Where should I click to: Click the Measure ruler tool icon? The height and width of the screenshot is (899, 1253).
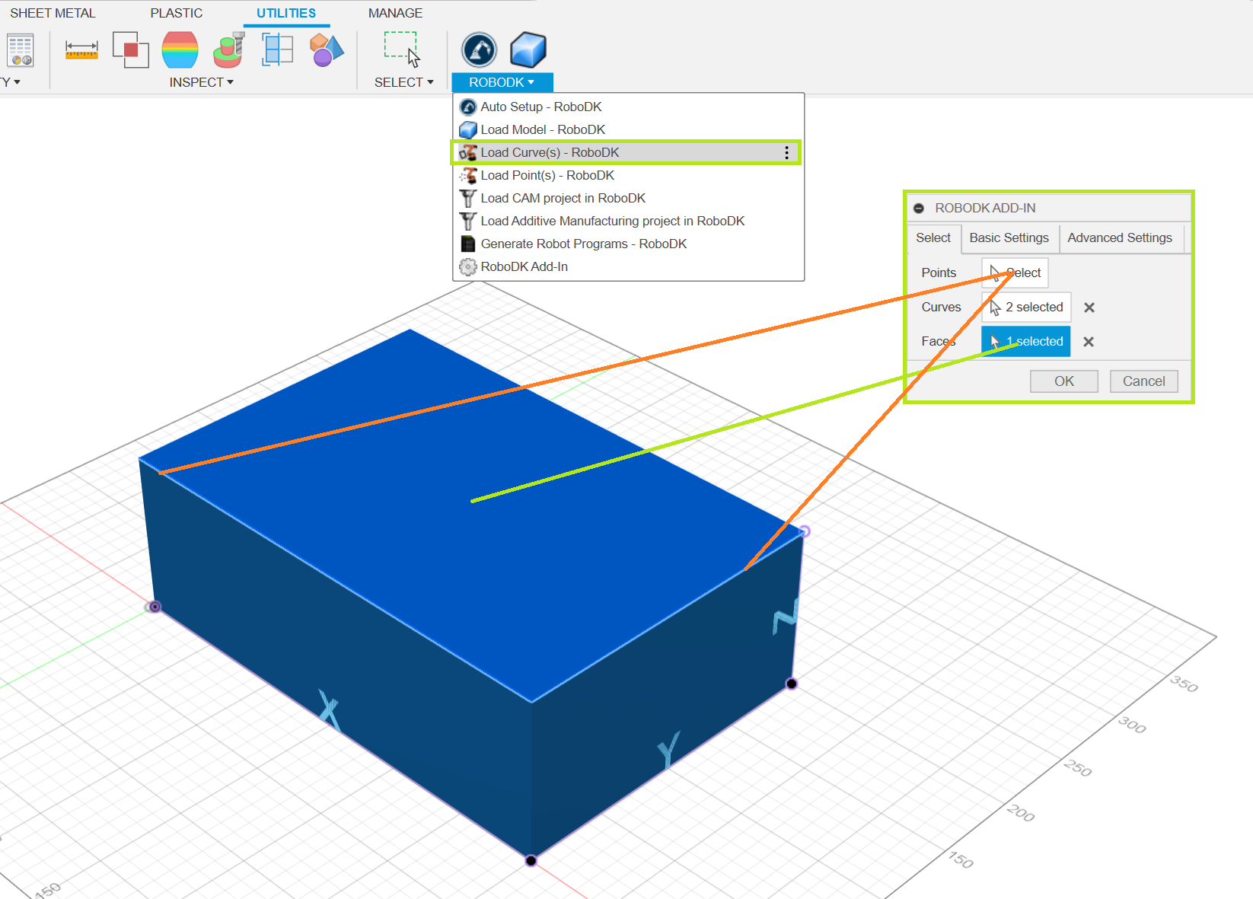tap(81, 50)
